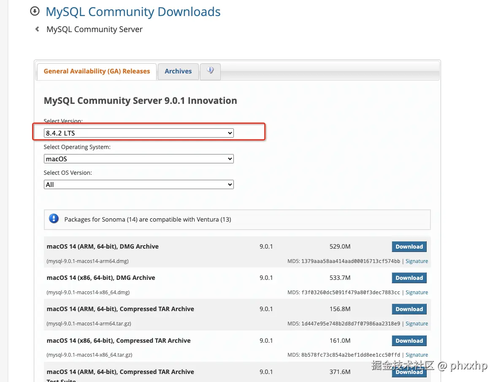Click the filename (mysql-9.0.1-macos14-arm64.dmg)
The image size is (498, 382).
tap(88, 261)
